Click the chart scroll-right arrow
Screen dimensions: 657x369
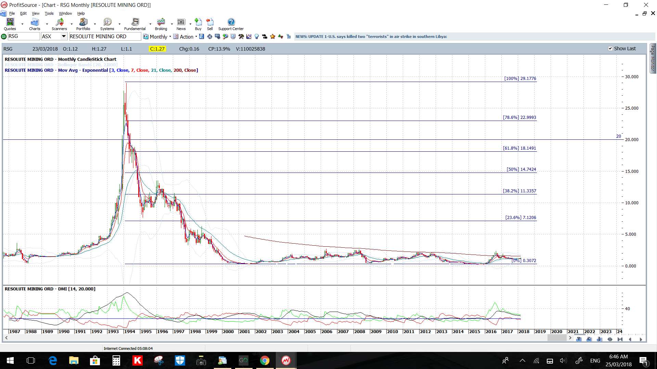pos(570,338)
